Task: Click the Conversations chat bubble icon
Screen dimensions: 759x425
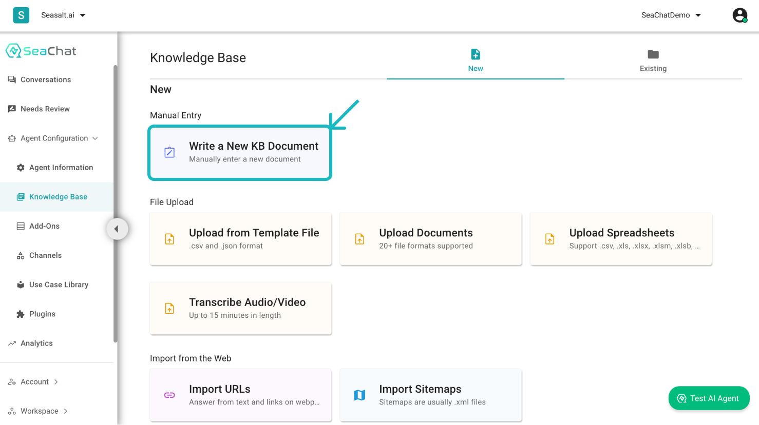Action: 12,79
